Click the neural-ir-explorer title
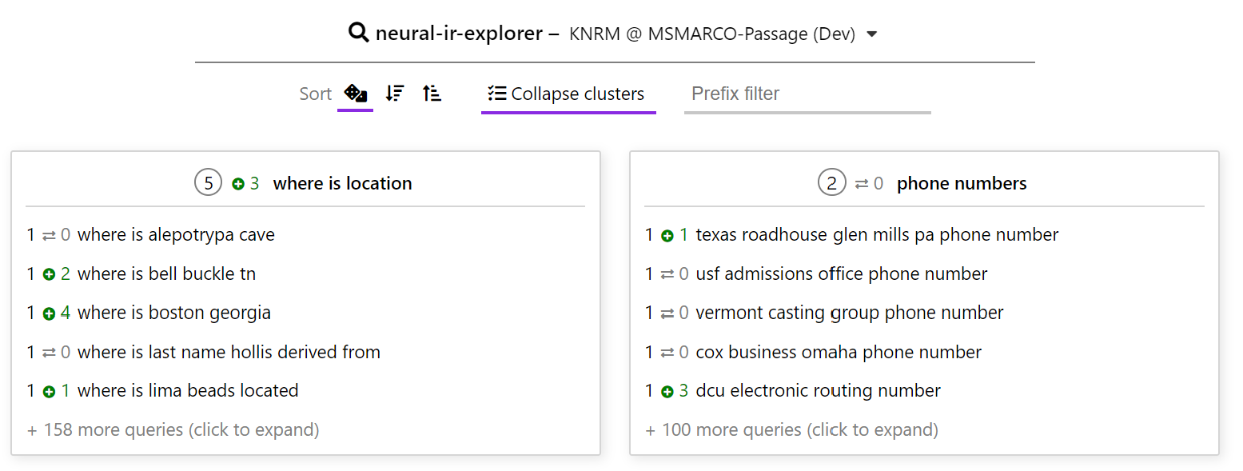Image resolution: width=1243 pixels, height=471 pixels. [459, 34]
